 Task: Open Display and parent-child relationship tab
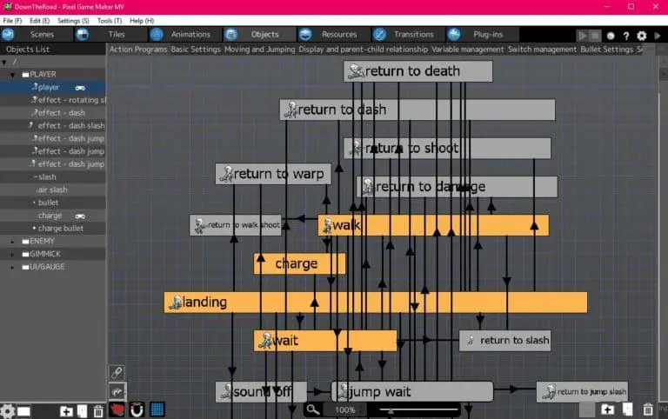coord(363,50)
